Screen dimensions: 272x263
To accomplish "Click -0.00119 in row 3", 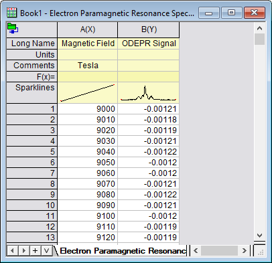I will [x=149, y=130].
